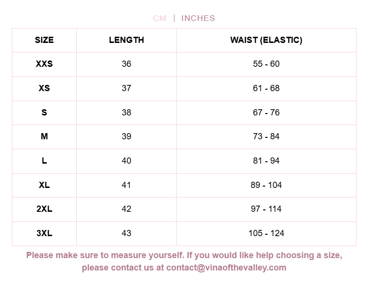Click the contact@vinaofthevalley.com email link
This screenshot has width=368, height=291.
pyautogui.click(x=226, y=268)
